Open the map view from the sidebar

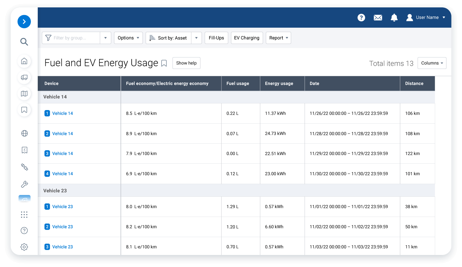pos(24,94)
